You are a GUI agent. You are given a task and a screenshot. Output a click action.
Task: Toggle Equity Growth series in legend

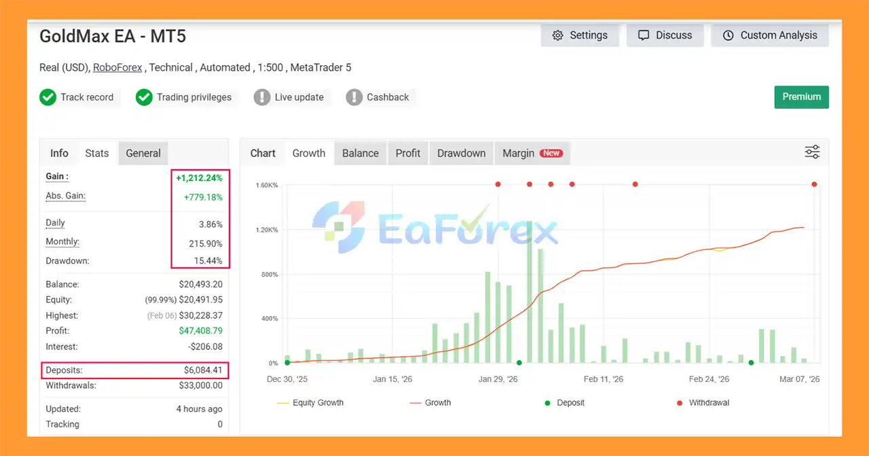[310, 403]
